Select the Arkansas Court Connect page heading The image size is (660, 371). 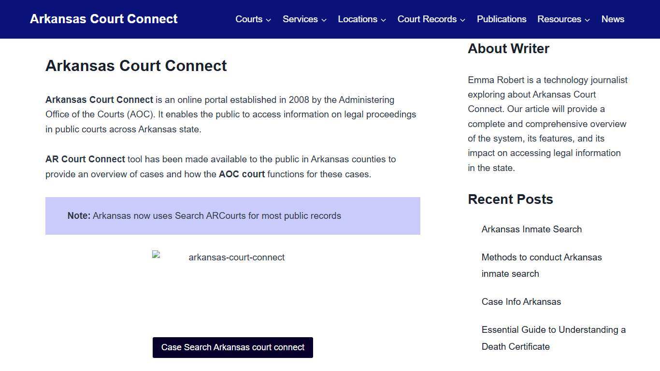tap(136, 66)
